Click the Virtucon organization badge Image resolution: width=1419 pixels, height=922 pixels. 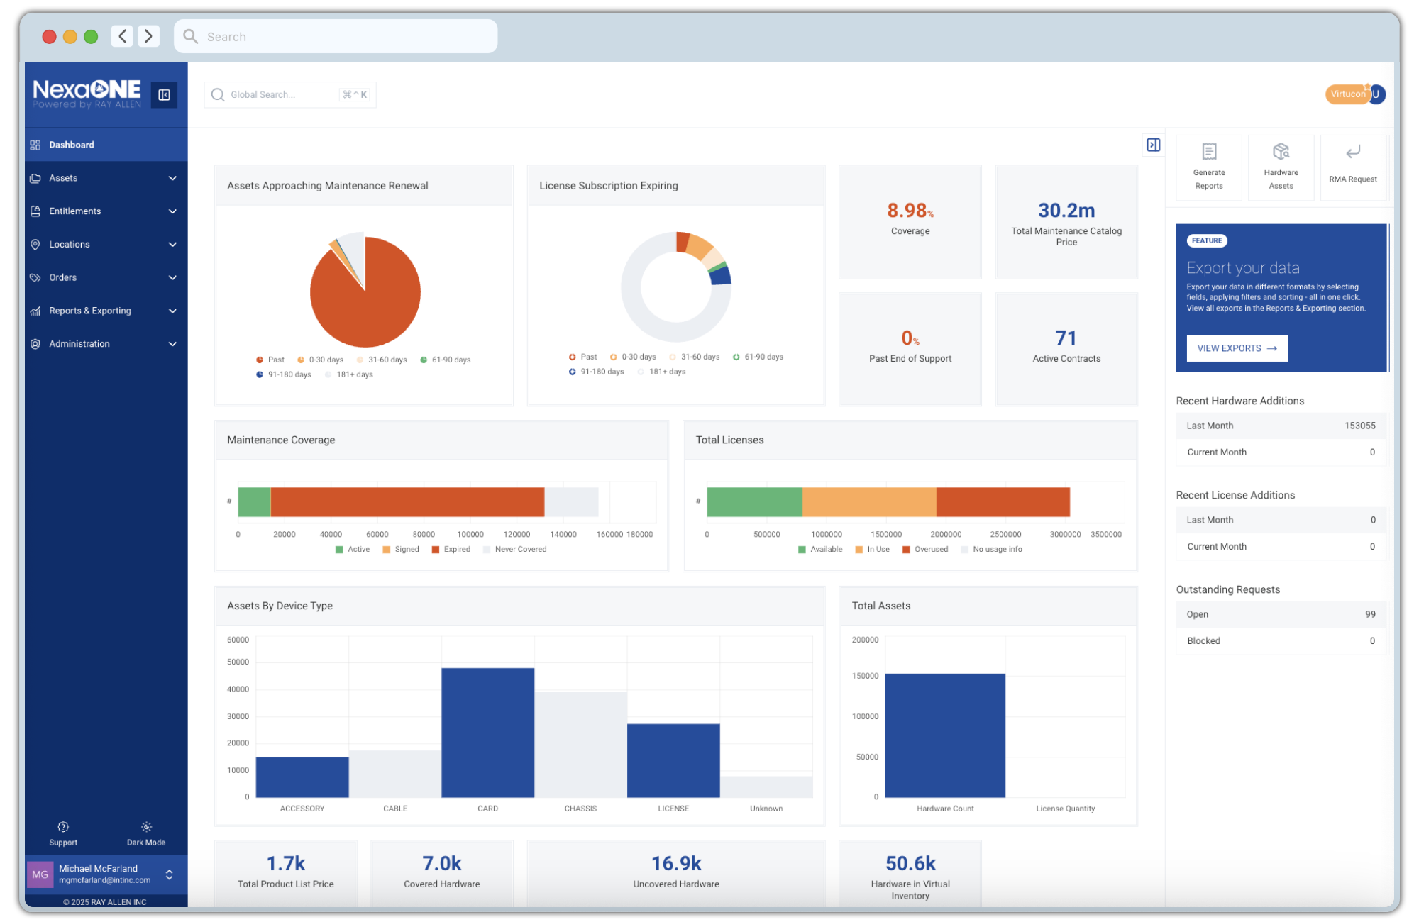[x=1347, y=94]
